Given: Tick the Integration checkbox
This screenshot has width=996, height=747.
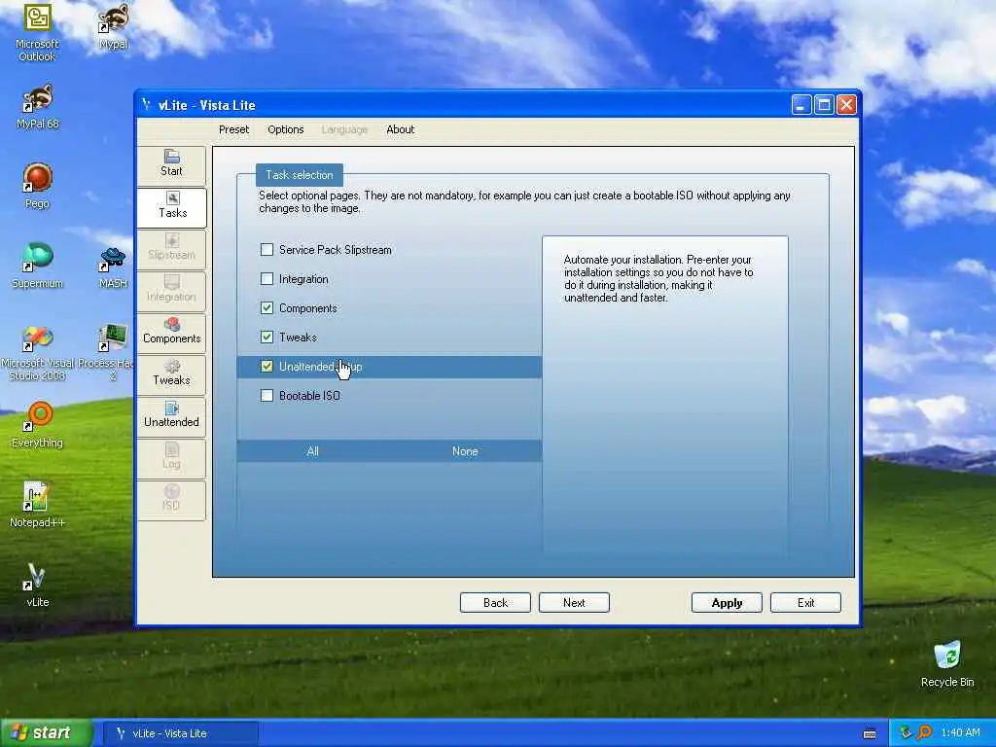Looking at the screenshot, I should (267, 279).
